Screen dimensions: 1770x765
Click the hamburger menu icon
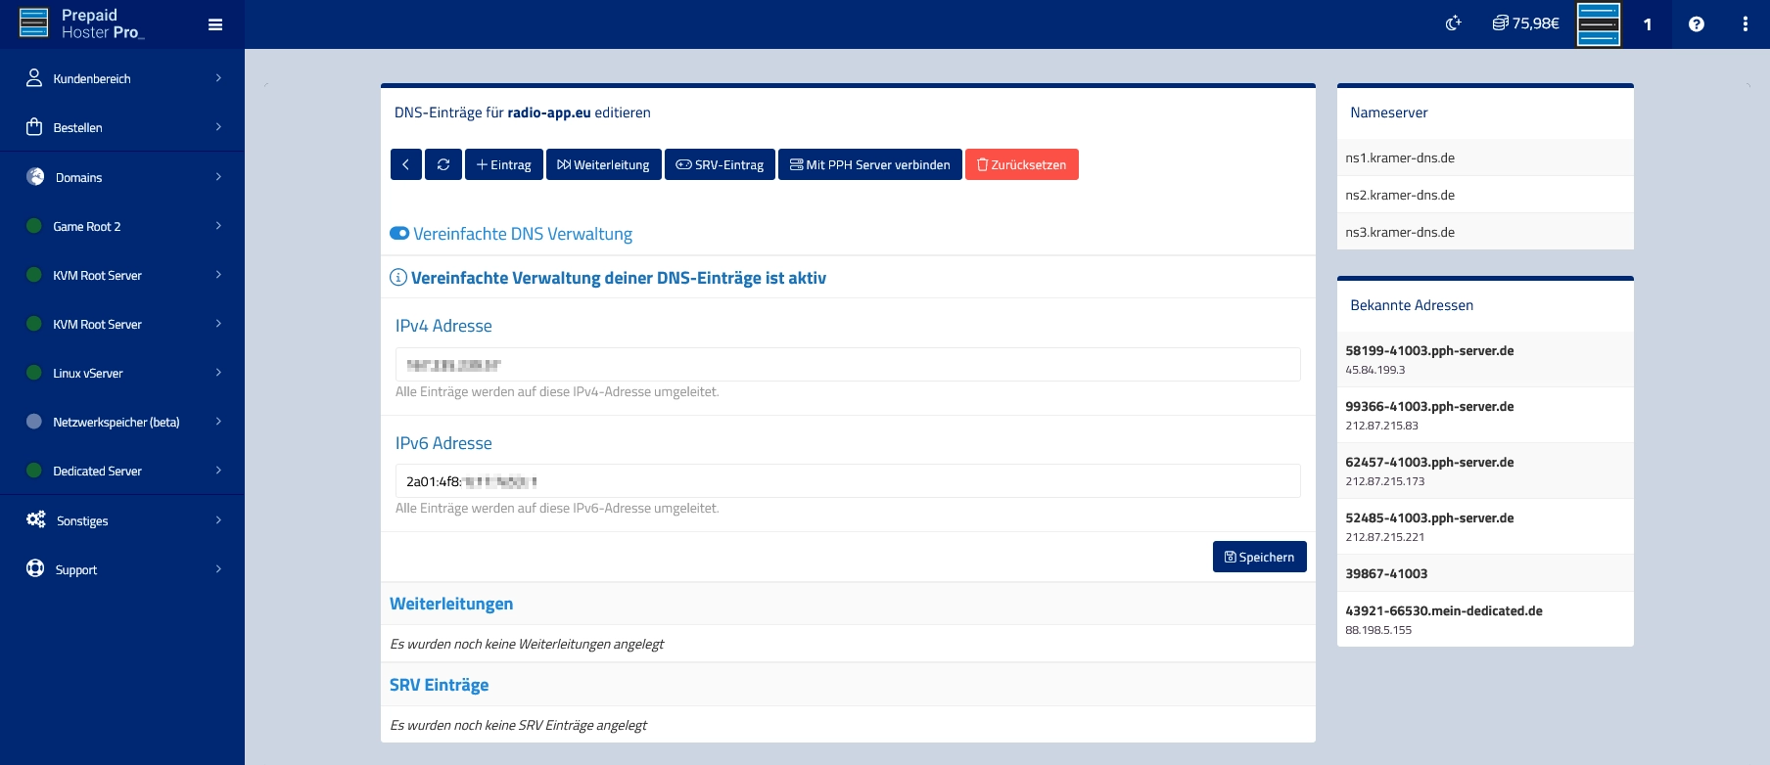click(215, 24)
